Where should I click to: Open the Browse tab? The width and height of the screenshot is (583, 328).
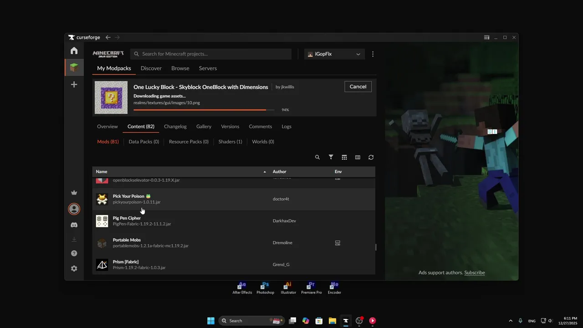pos(180,68)
